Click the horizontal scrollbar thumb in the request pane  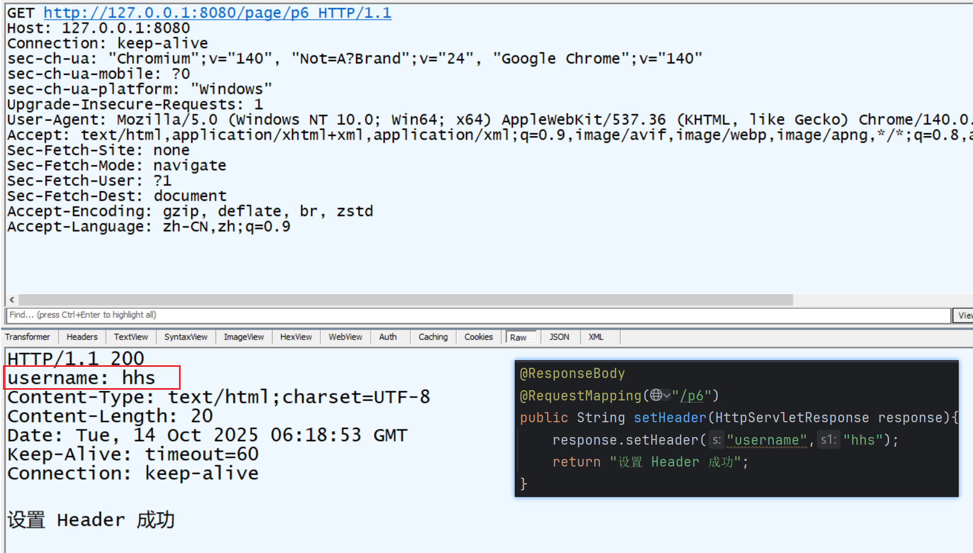(405, 300)
